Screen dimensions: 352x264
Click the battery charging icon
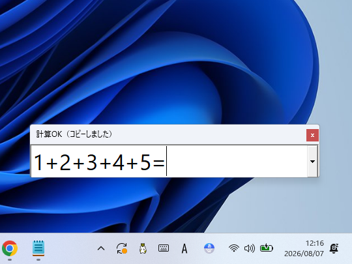tap(266, 248)
